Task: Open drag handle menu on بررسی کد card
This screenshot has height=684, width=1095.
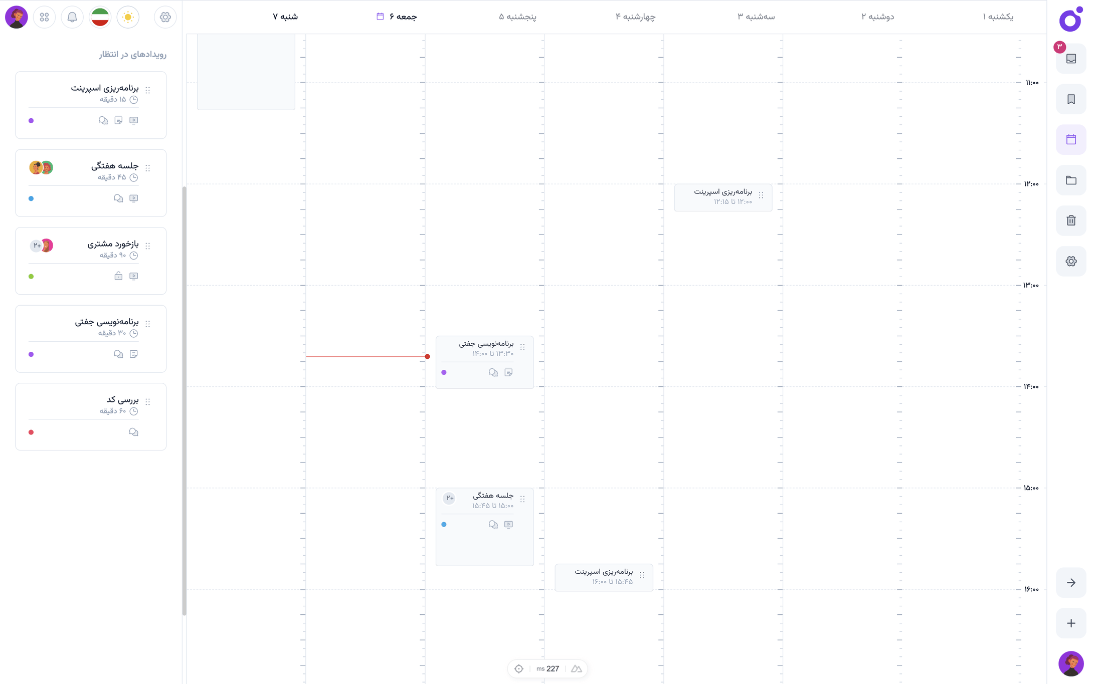Action: 148,401
